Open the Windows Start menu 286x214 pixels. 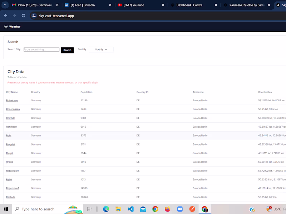click(6, 209)
